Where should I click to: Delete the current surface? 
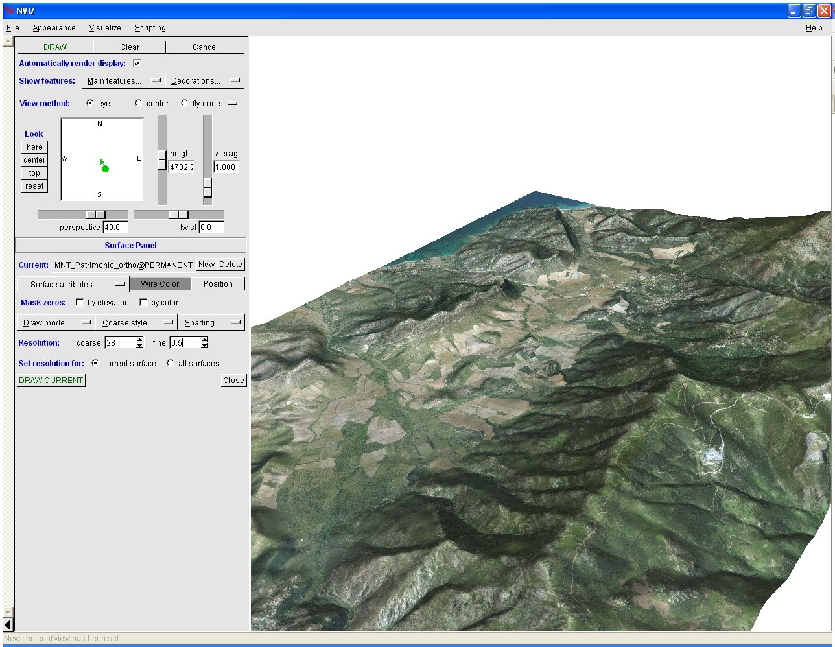pos(233,264)
